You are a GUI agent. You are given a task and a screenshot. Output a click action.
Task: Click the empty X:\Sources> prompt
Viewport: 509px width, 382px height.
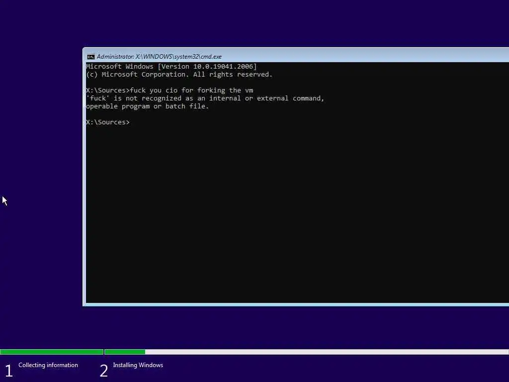coord(108,122)
